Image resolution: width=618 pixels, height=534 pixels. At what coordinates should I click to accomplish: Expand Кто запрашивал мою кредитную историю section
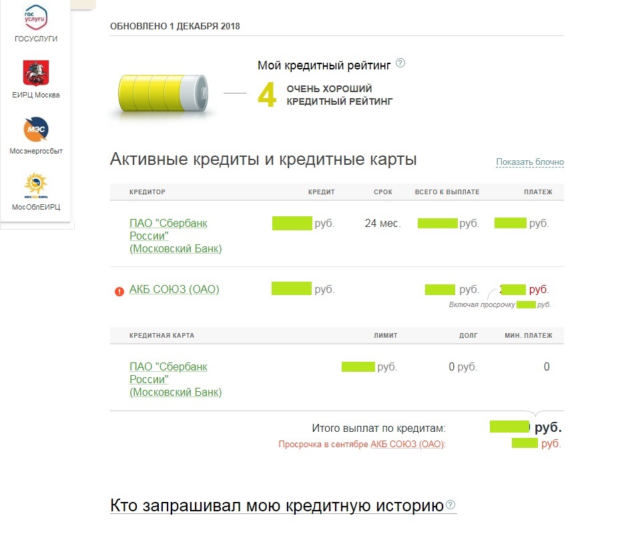click(x=277, y=505)
